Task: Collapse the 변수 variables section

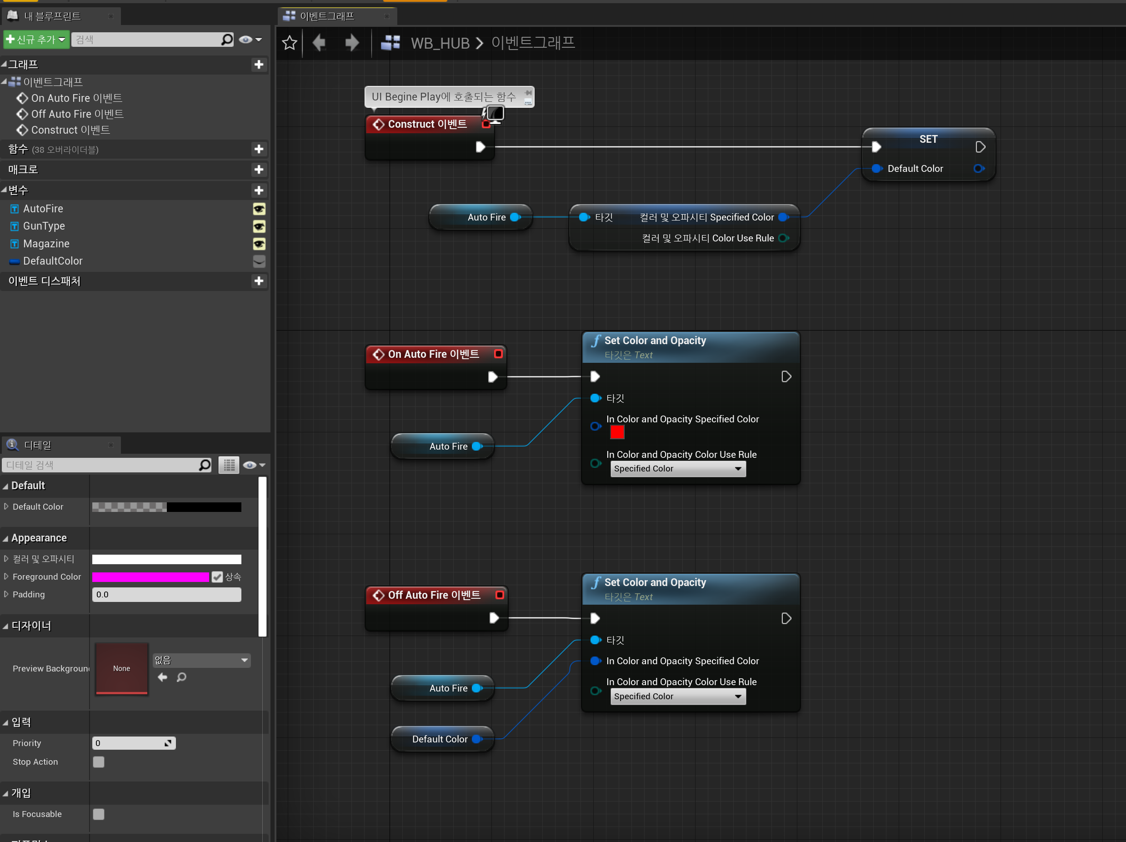Action: [x=4, y=190]
